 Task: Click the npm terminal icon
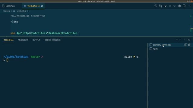click(x=151, y=49)
